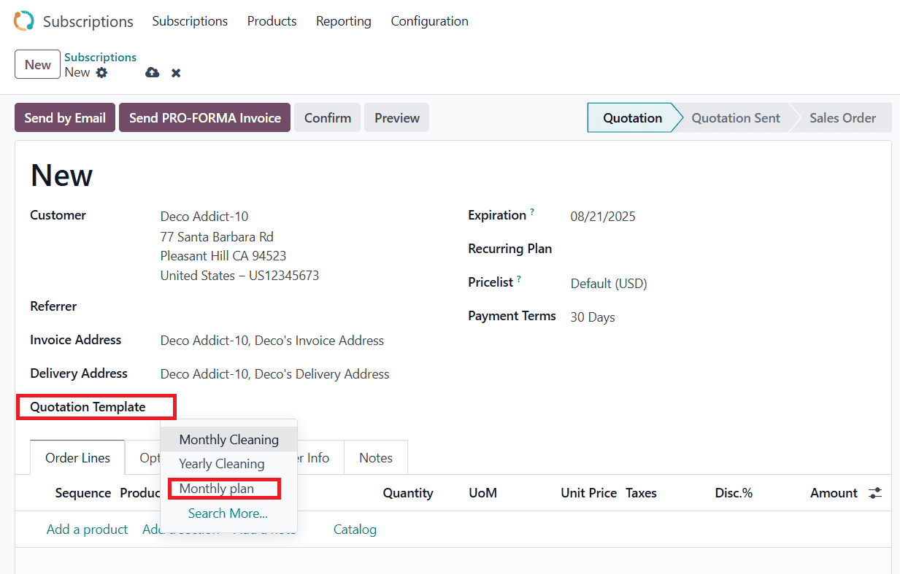Open the Subscriptions menu
The width and height of the screenshot is (900, 574).
pos(190,21)
